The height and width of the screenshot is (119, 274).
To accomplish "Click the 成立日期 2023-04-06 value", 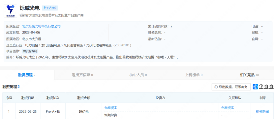I will point(31,33).
